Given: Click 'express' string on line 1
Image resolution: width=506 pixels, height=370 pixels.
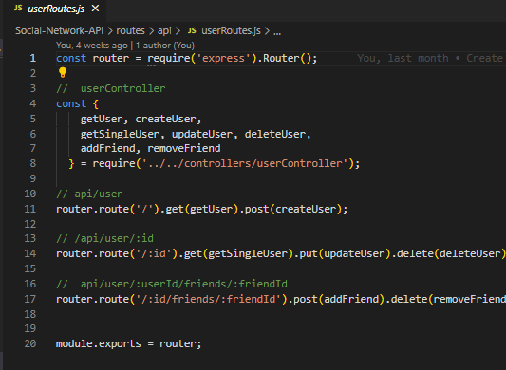Looking at the screenshot, I should 223,59.
